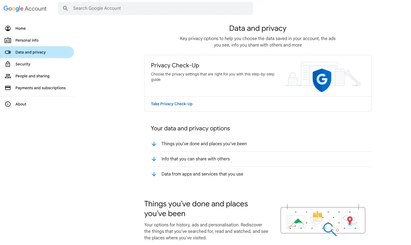Click the People and sharing icon
Viewport: 411px width, 245px height.
[x=8, y=76]
